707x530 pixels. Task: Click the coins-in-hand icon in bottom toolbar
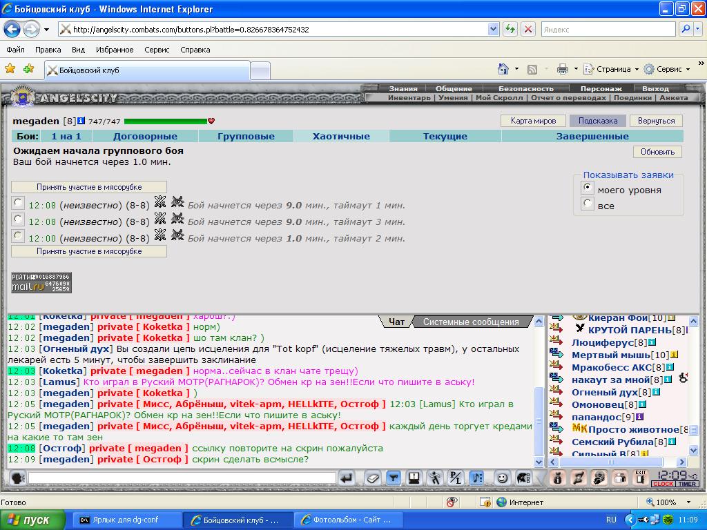click(599, 478)
